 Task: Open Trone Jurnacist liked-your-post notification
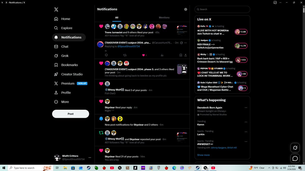click(142, 31)
